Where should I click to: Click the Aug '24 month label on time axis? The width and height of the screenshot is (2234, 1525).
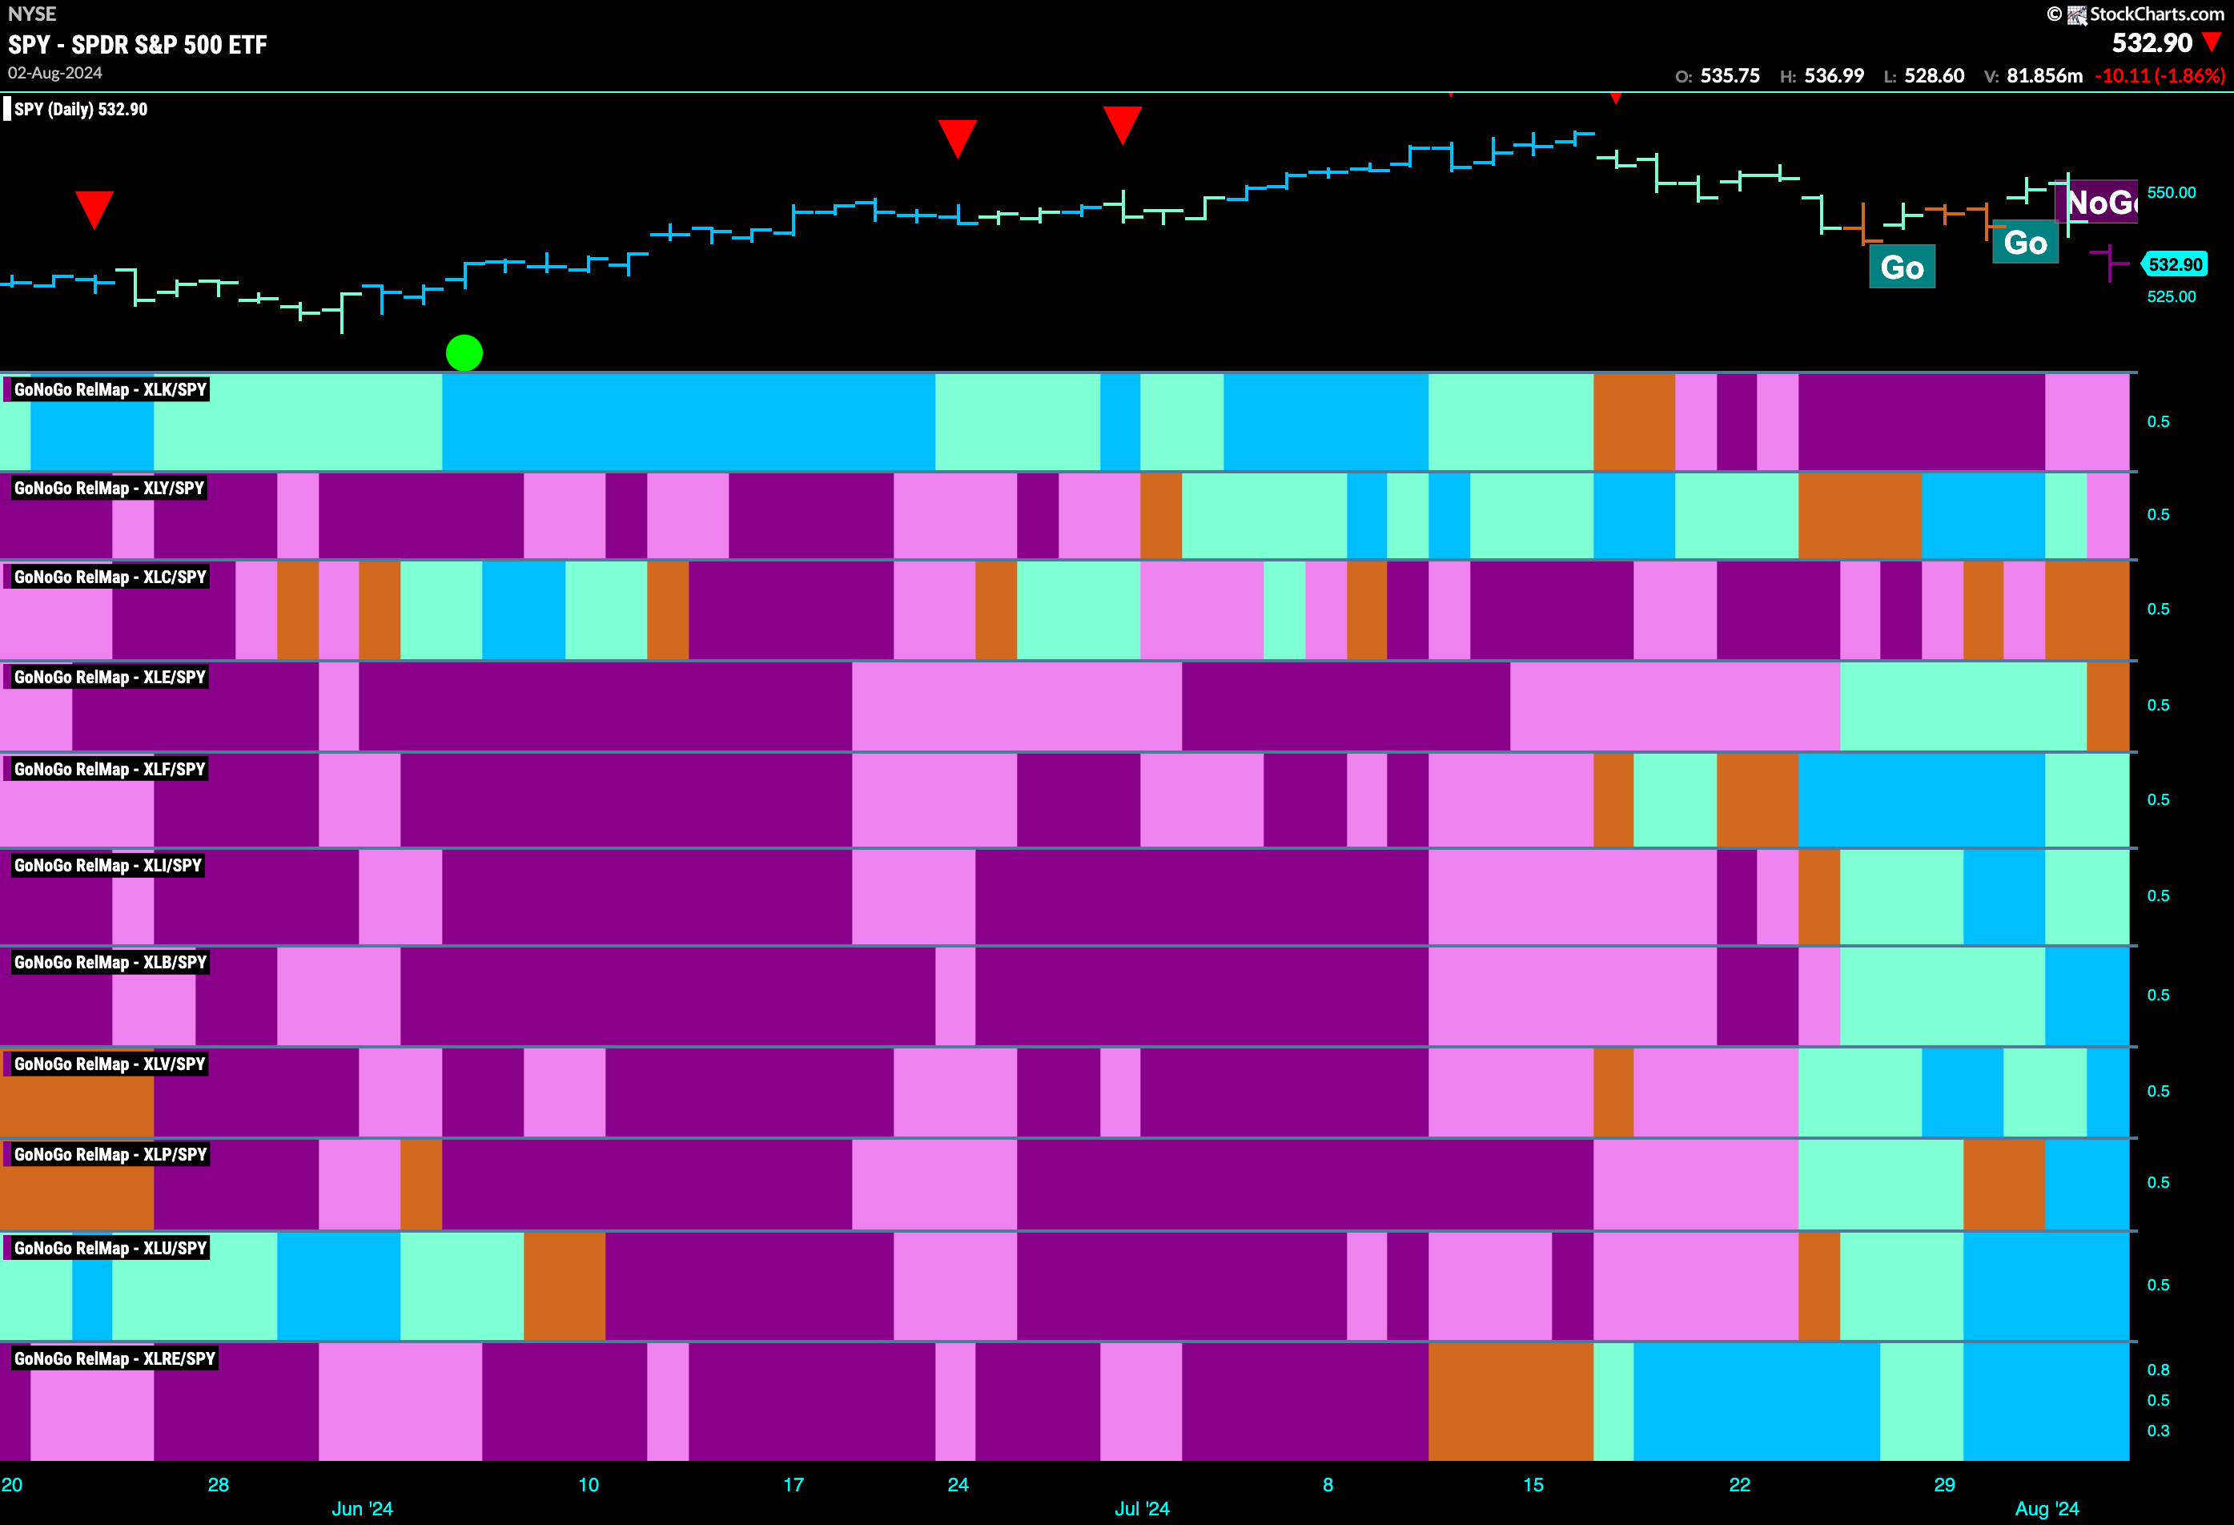click(2047, 1509)
